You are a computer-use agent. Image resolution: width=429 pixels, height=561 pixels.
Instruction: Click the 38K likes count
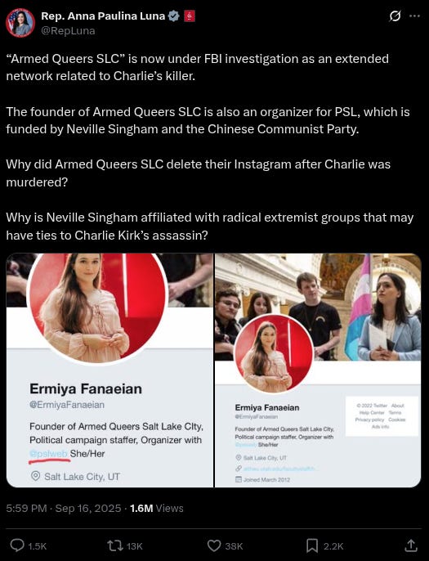[234, 546]
